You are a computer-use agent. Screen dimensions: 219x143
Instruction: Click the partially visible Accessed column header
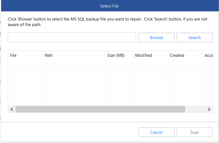[208, 55]
